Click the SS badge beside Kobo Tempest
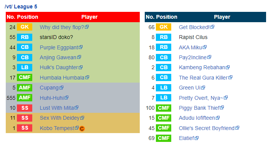The height and width of the screenshot is (148, 268). [x=25, y=128]
